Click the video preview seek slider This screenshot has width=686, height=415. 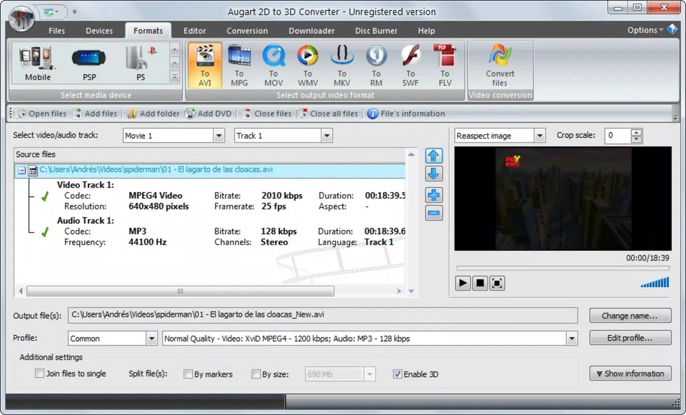pyautogui.click(x=563, y=268)
